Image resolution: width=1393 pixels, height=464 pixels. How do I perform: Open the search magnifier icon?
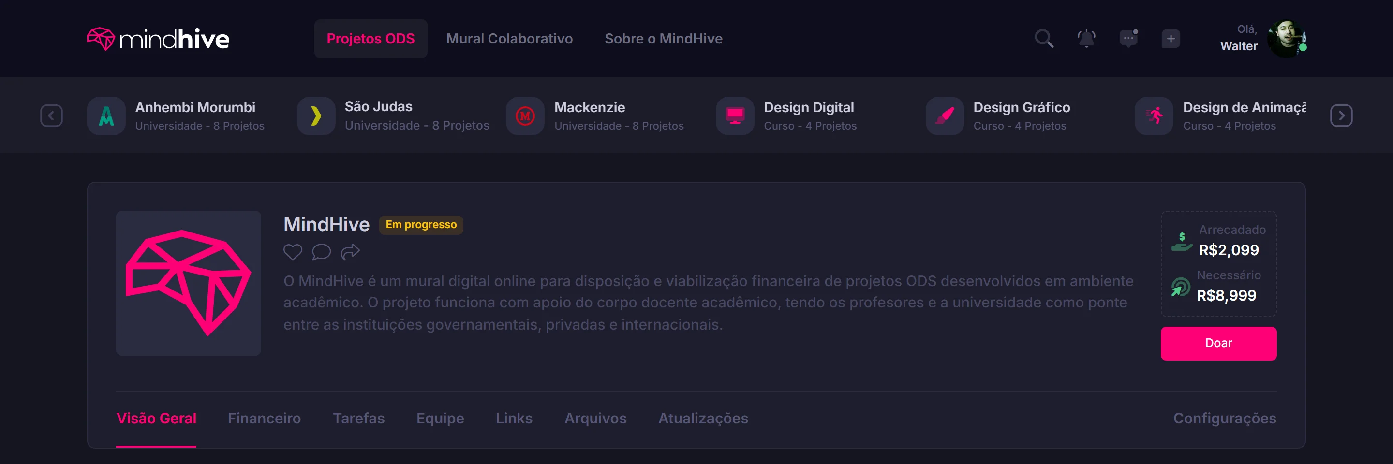point(1044,39)
